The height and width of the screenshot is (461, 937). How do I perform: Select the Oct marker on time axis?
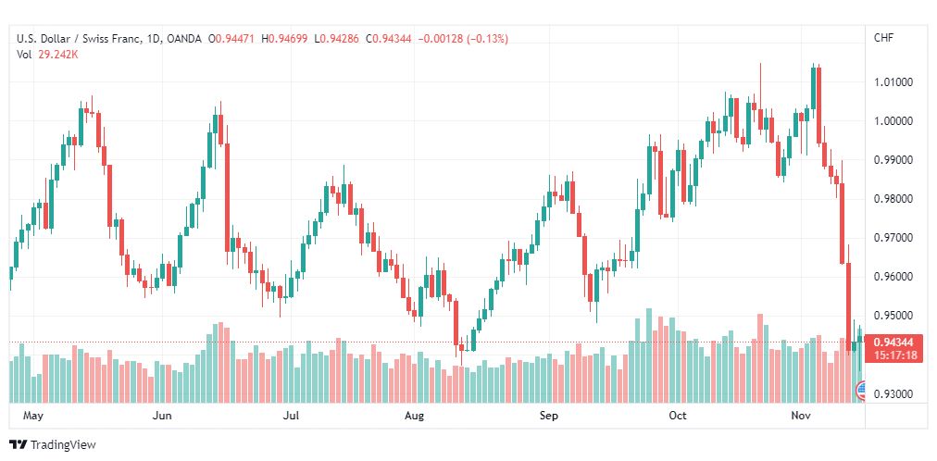[x=679, y=416]
